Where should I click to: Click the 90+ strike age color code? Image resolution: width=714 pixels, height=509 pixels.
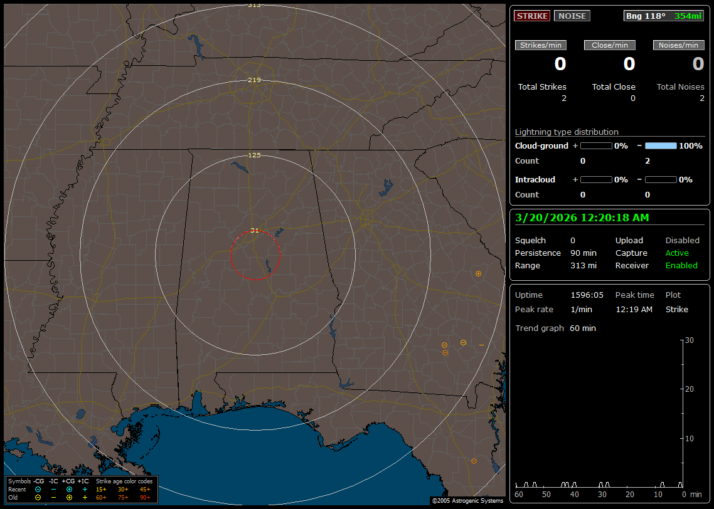coord(145,497)
